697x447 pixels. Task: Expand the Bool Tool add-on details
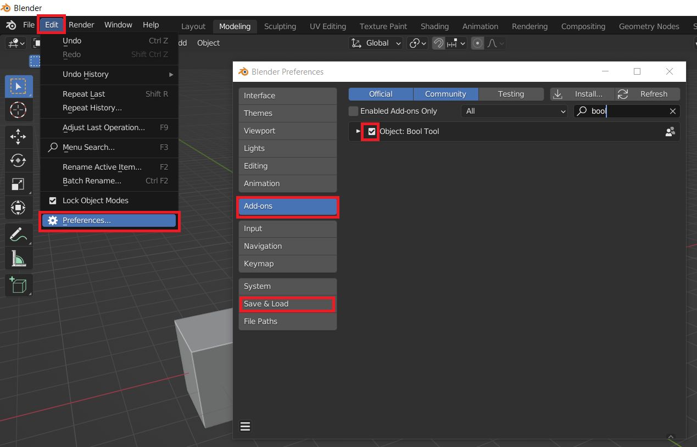358,131
